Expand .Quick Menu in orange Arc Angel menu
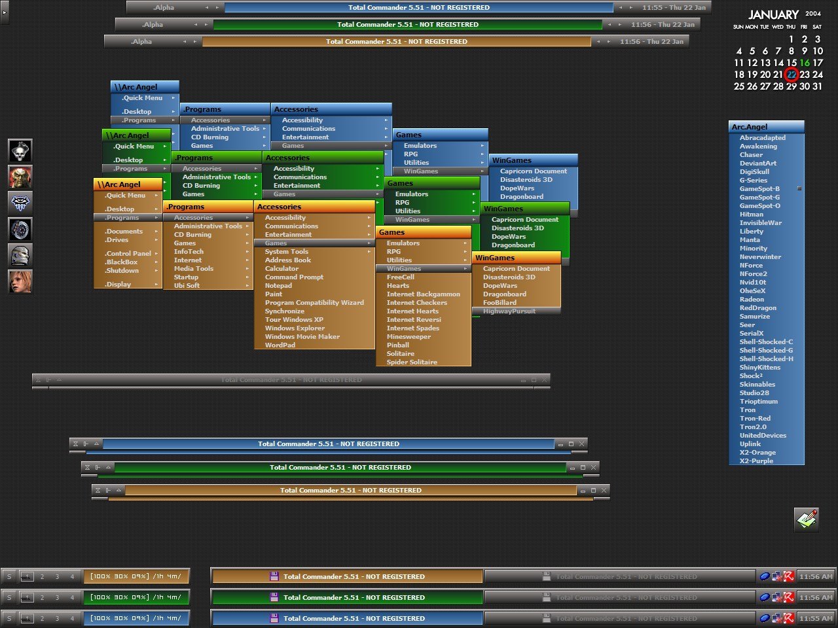 (x=127, y=196)
